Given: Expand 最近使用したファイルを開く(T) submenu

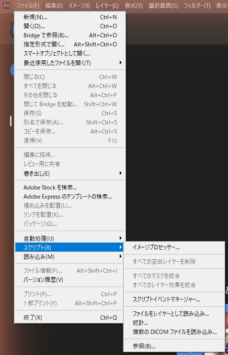Looking at the screenshot, I should (x=70, y=63).
